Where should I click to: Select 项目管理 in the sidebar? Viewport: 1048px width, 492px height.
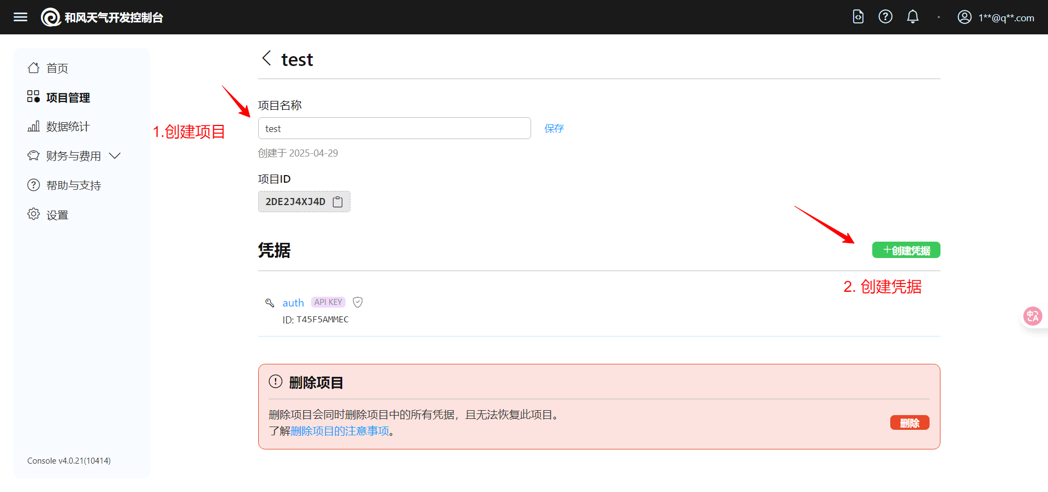pyautogui.click(x=68, y=98)
